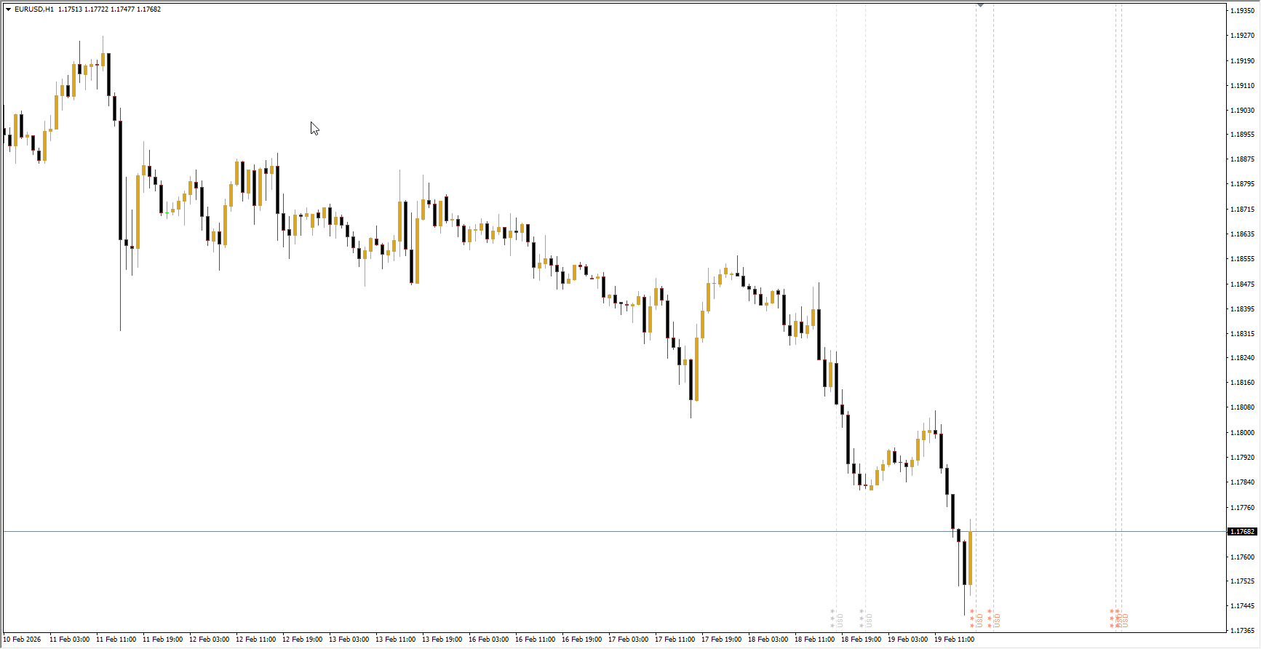This screenshot has height=649, width=1261.
Task: Click the chart shift triangle marker at top
Action: pyautogui.click(x=980, y=5)
